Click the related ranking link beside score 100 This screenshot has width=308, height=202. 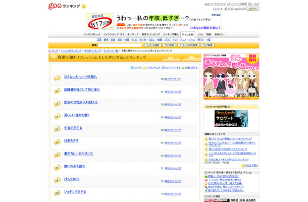173,79
